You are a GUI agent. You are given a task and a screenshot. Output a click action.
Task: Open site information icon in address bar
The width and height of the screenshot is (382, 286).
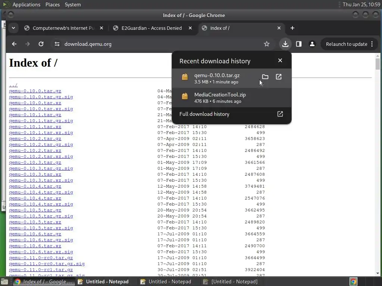coord(57,44)
